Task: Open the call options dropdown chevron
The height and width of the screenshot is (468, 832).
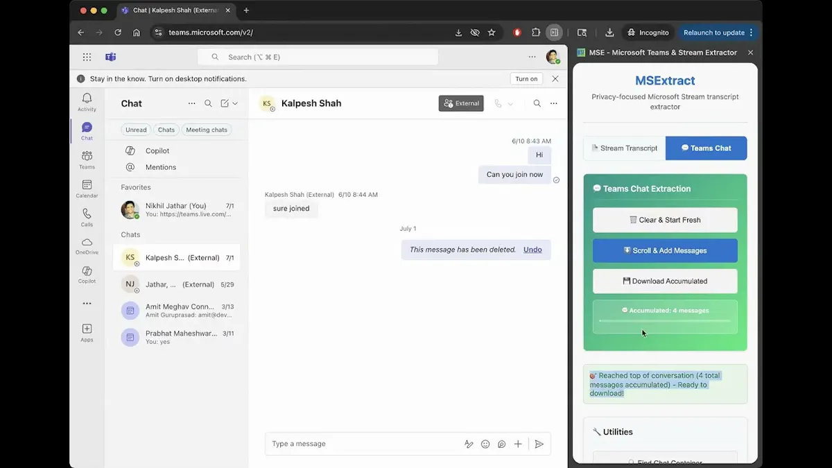Action: [511, 104]
